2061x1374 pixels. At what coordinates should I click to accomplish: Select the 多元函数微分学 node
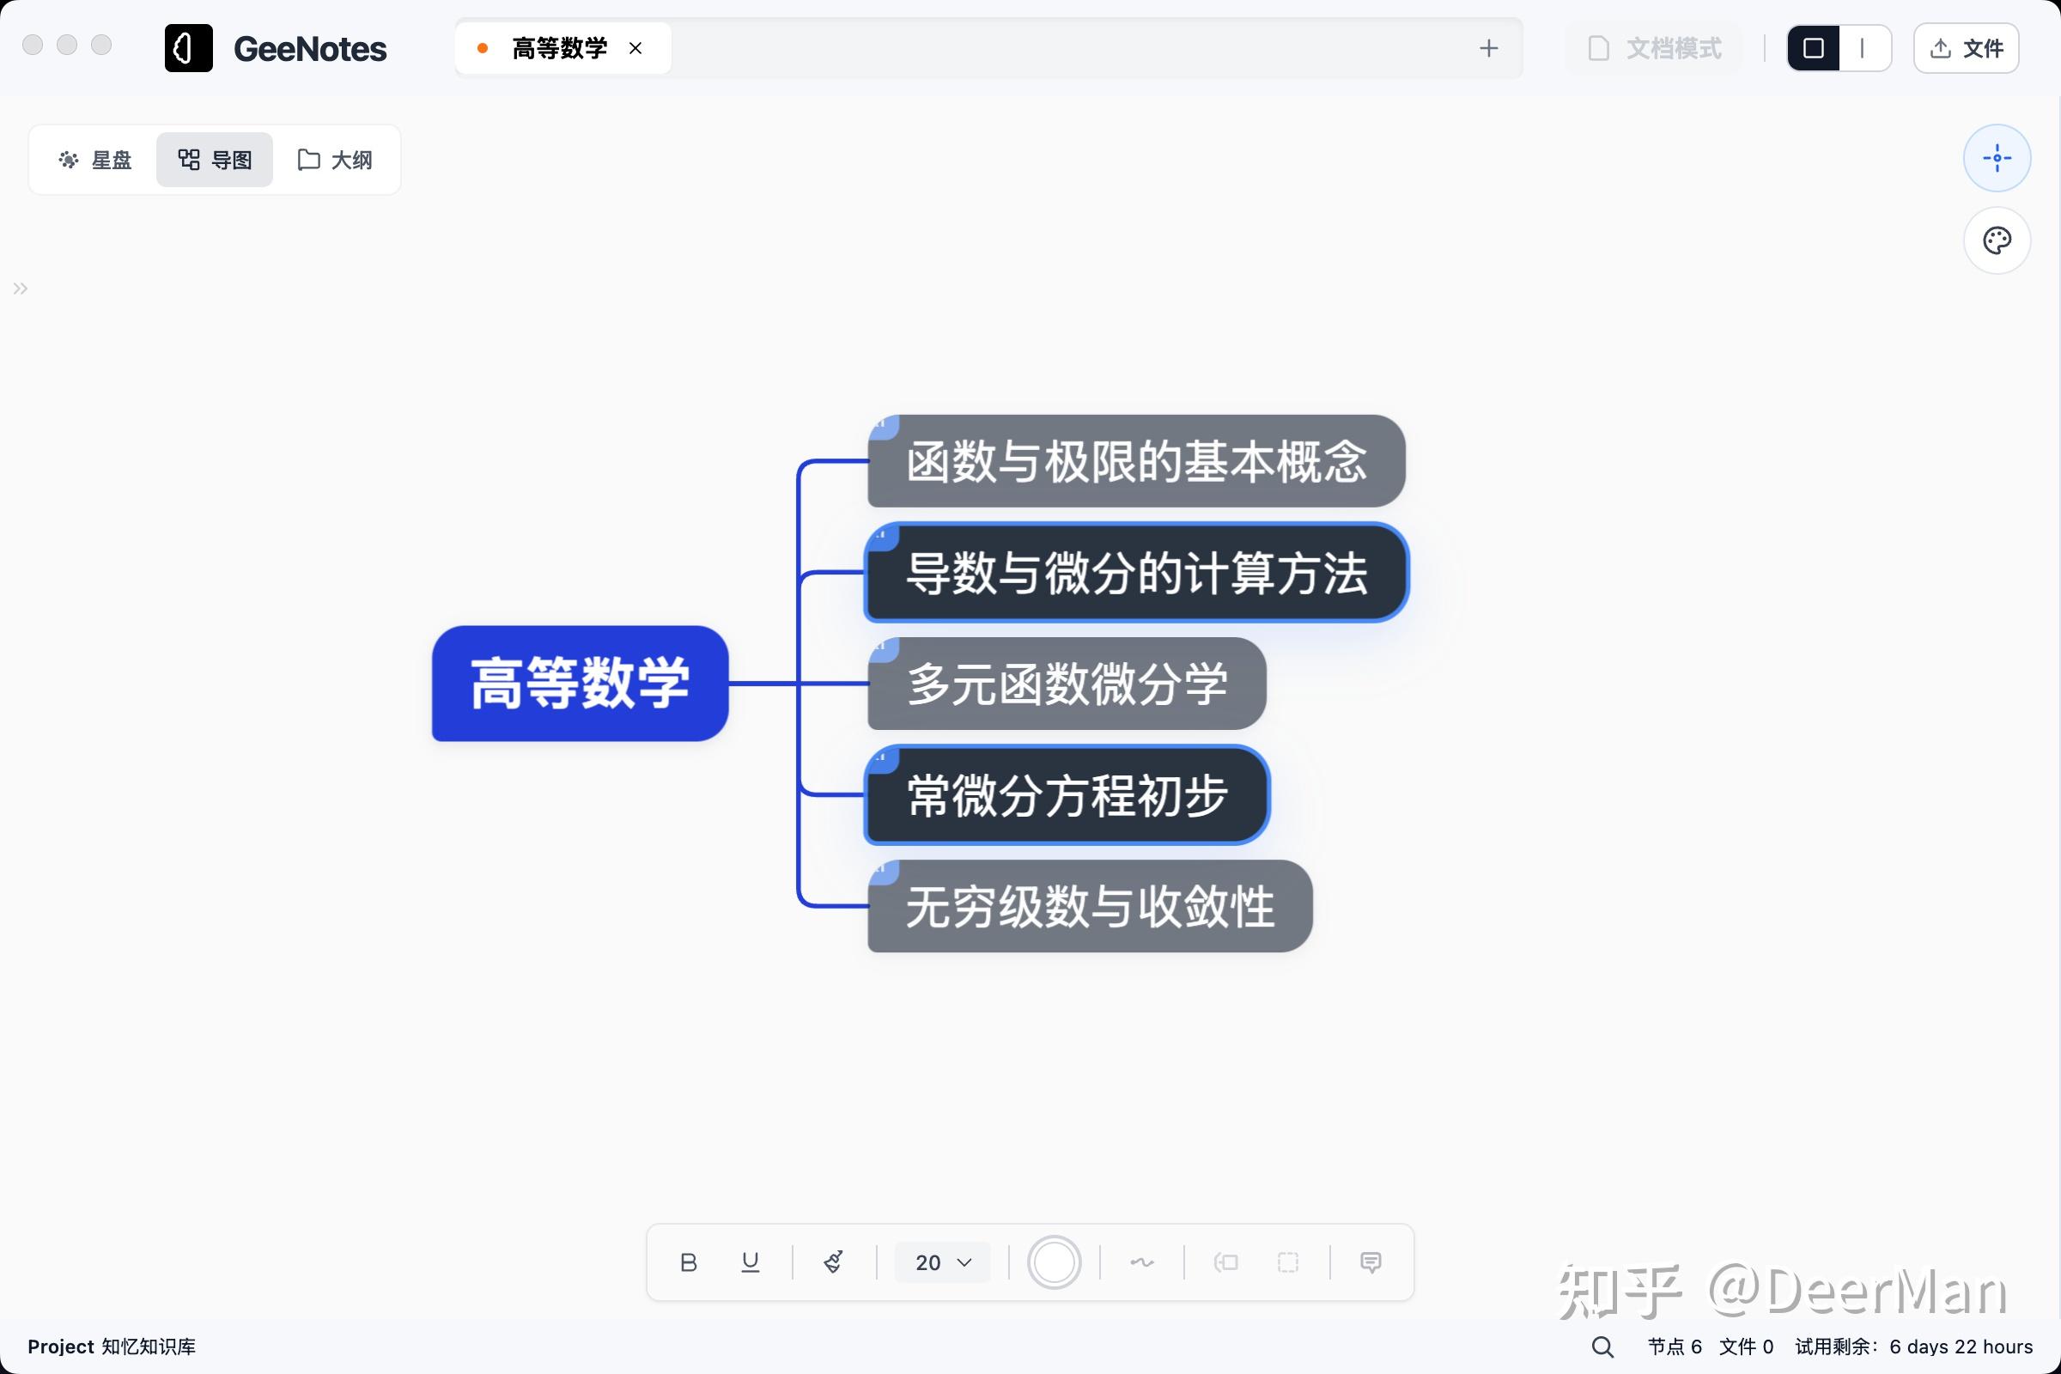1066,684
